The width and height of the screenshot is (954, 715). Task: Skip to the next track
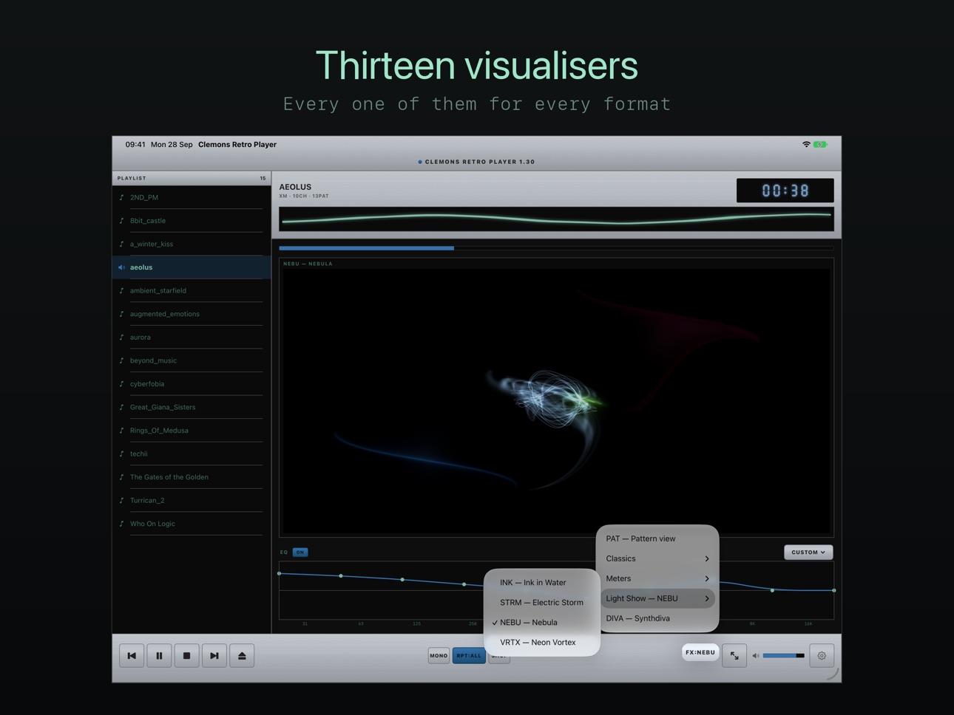click(x=214, y=655)
